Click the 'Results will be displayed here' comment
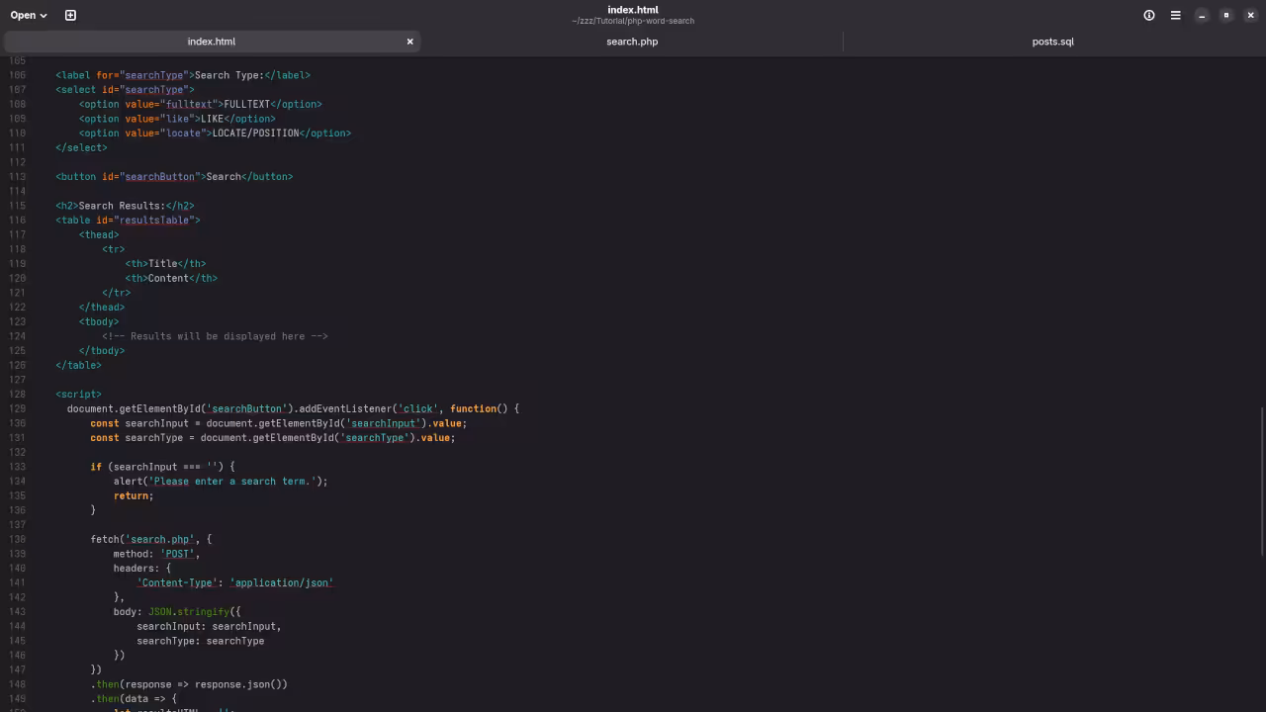The height and width of the screenshot is (712, 1266). pos(215,336)
